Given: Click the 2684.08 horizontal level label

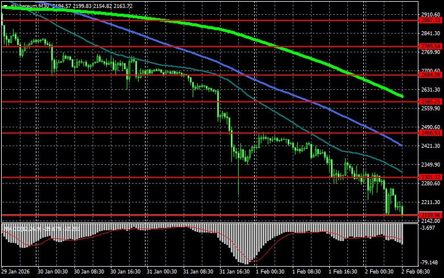Looking at the screenshot, I should pyautogui.click(x=430, y=74).
